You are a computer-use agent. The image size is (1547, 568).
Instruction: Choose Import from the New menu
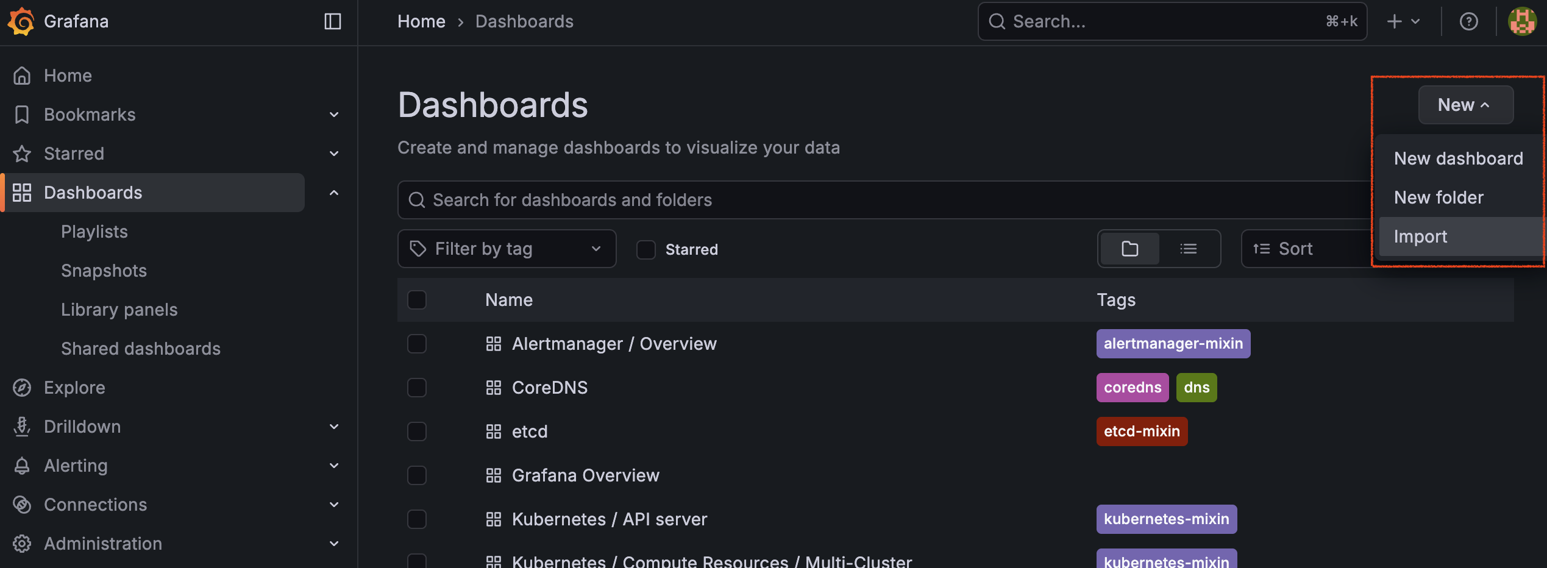click(x=1420, y=236)
